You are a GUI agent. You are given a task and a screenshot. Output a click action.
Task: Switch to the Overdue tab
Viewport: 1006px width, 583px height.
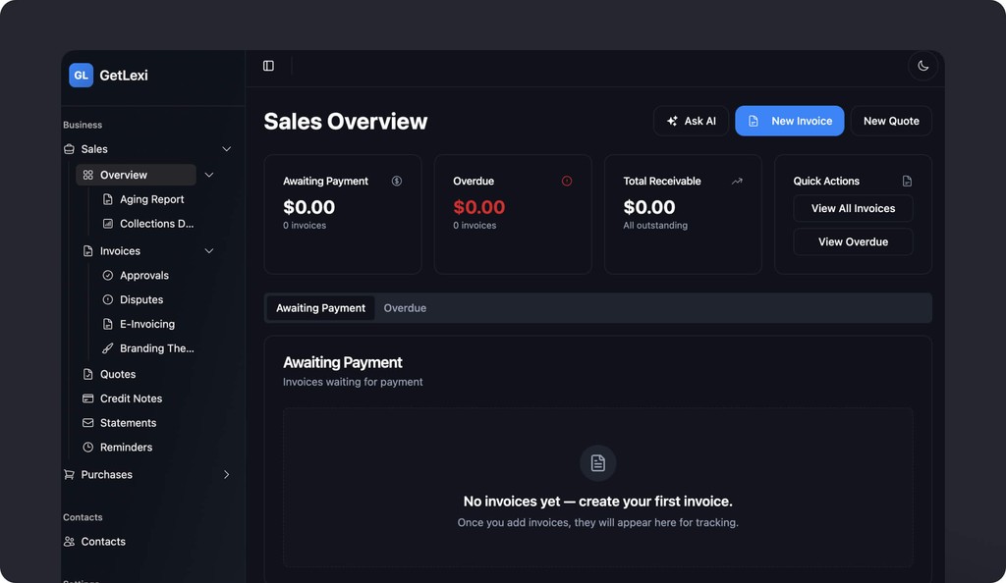pos(405,308)
